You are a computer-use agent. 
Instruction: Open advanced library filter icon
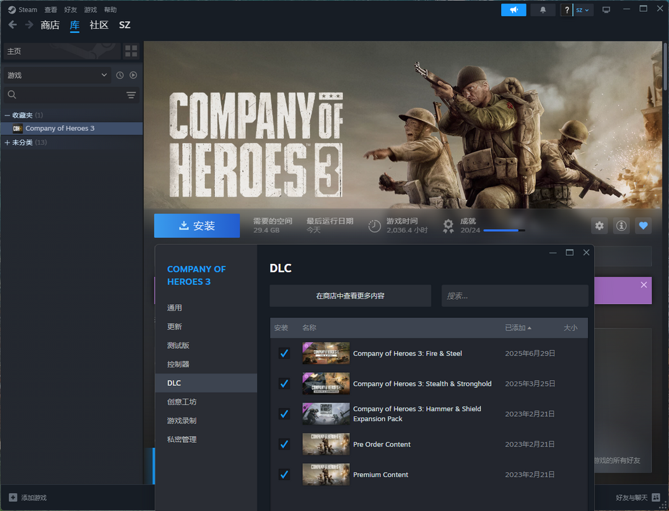[131, 95]
